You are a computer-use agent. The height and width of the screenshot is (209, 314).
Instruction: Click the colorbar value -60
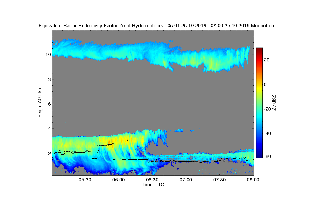pos(268,156)
